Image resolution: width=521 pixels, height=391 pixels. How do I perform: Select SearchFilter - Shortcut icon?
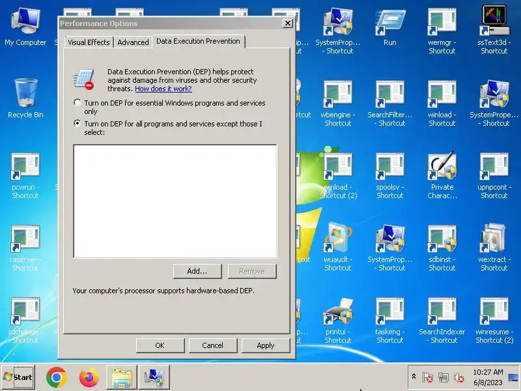[x=389, y=103]
